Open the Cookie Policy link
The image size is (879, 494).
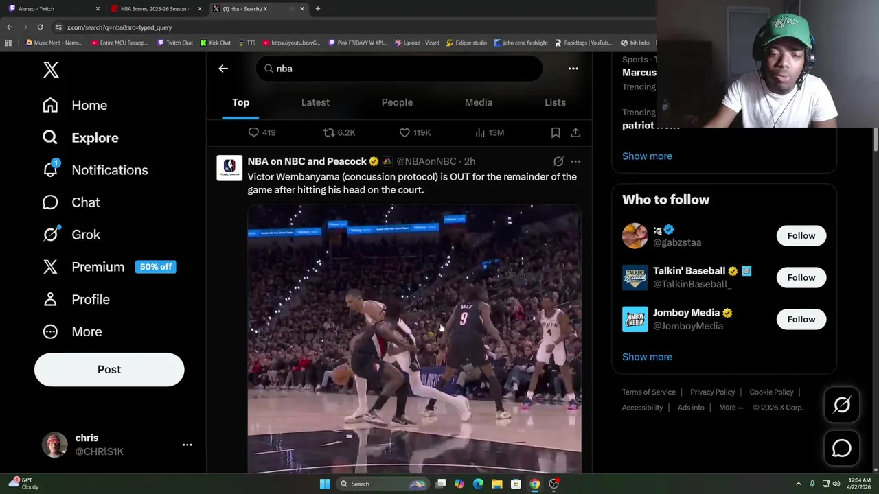coord(771,392)
